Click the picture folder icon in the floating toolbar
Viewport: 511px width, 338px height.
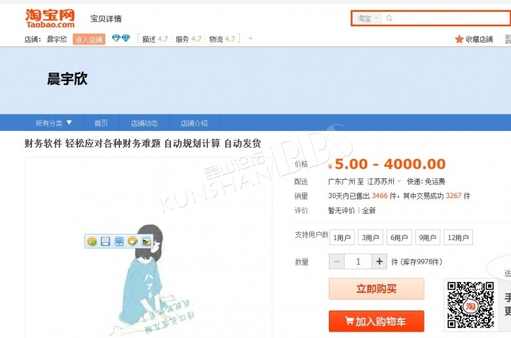[x=146, y=241]
